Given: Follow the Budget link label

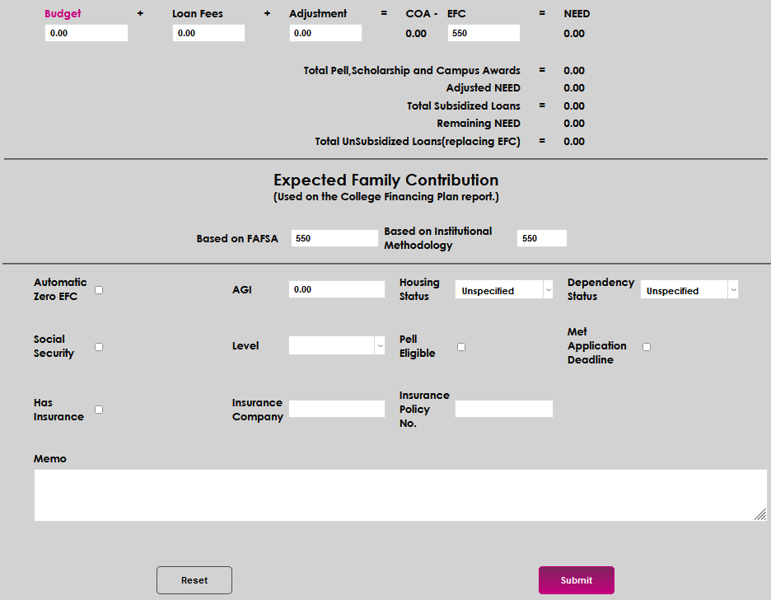Looking at the screenshot, I should click(63, 14).
